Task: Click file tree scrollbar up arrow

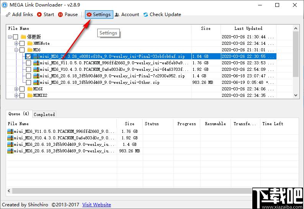Action: [x=296, y=28]
